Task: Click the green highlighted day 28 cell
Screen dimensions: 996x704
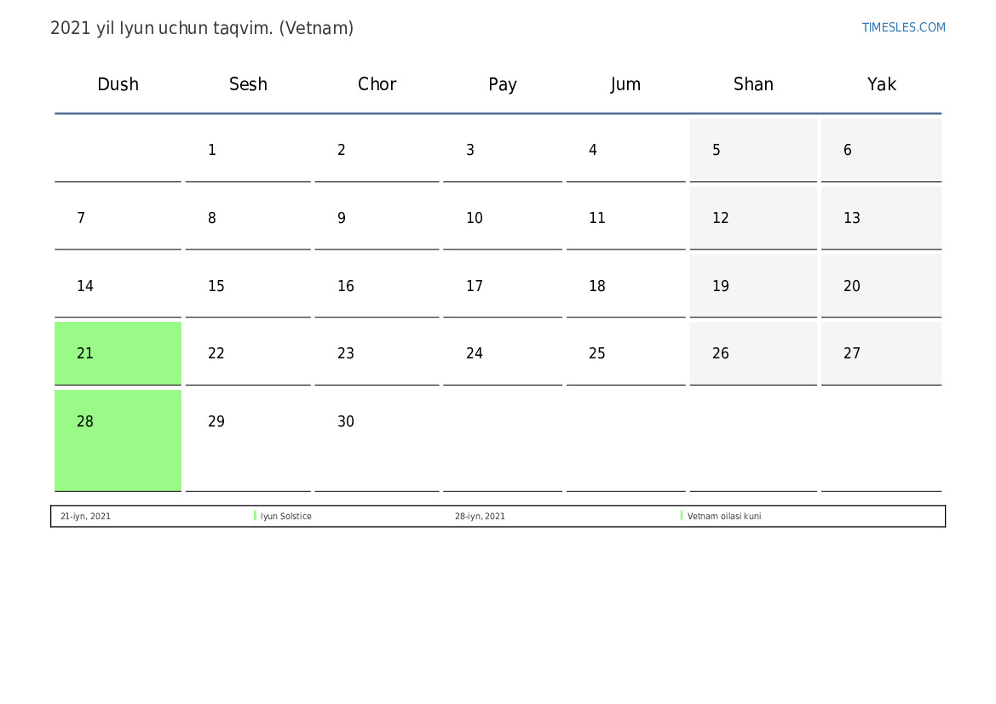Action: click(x=118, y=441)
